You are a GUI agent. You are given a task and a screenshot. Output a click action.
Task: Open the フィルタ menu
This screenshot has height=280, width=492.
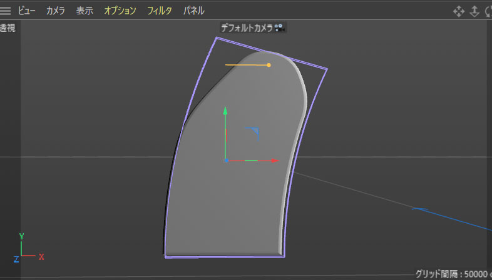click(159, 11)
